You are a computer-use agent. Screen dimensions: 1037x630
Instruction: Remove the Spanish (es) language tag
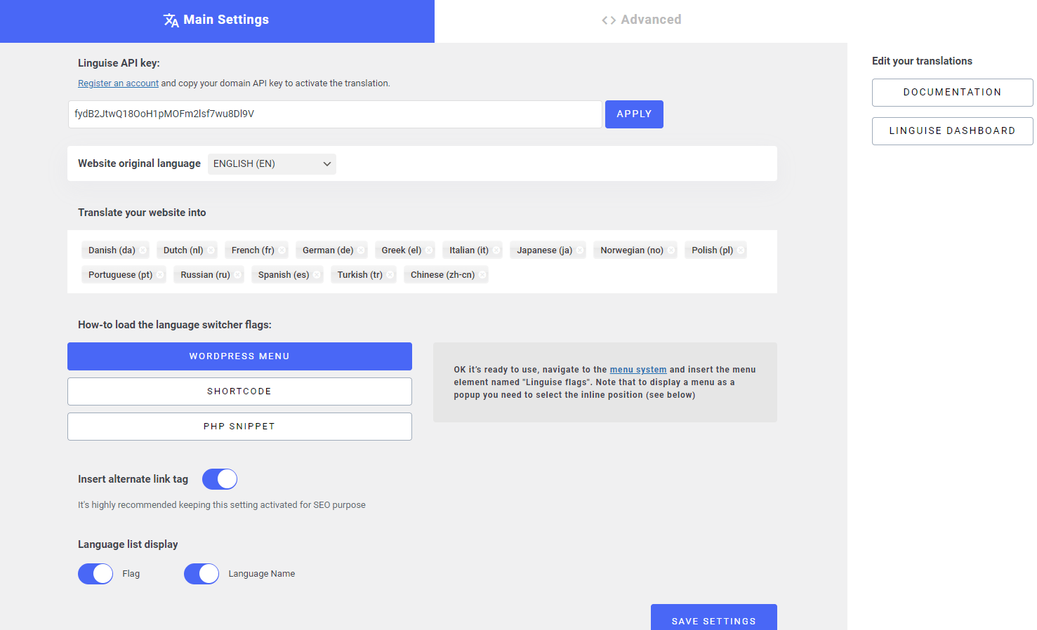(x=317, y=275)
